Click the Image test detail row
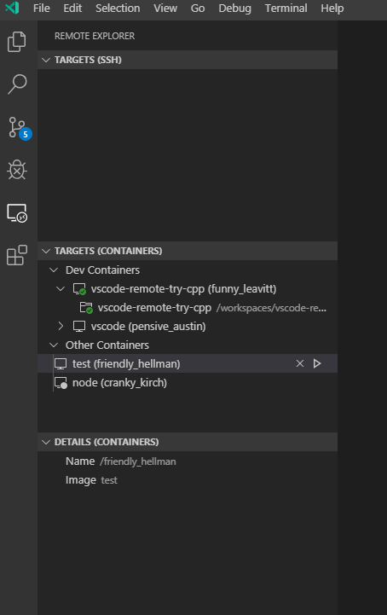Viewport: 387px width, 615px height. [188, 480]
